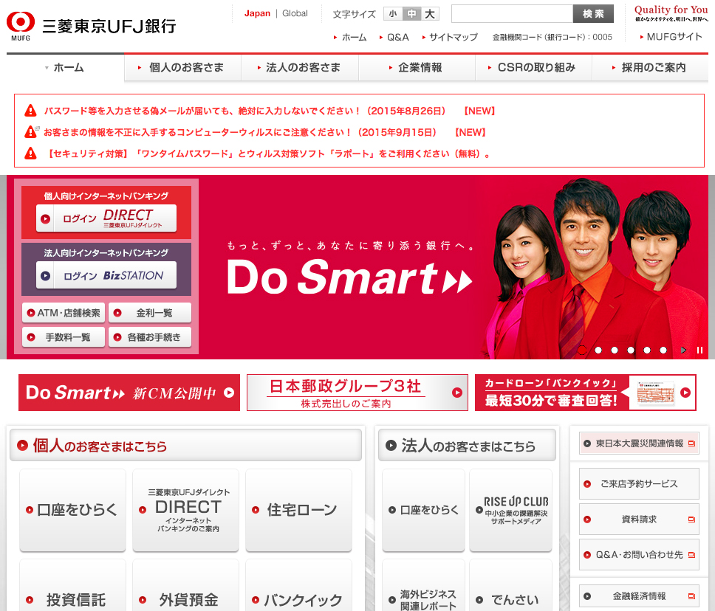Viewport: 715px width, 611px height.
Task: Click the 検索 search button
Action: (593, 14)
